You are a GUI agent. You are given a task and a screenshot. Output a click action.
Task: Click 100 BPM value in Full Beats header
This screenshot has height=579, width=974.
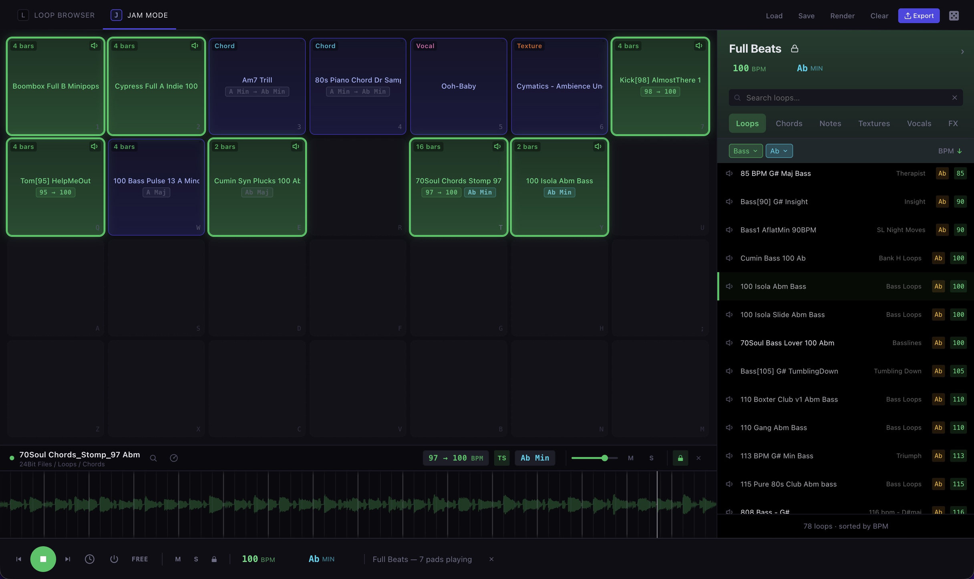[749, 68]
